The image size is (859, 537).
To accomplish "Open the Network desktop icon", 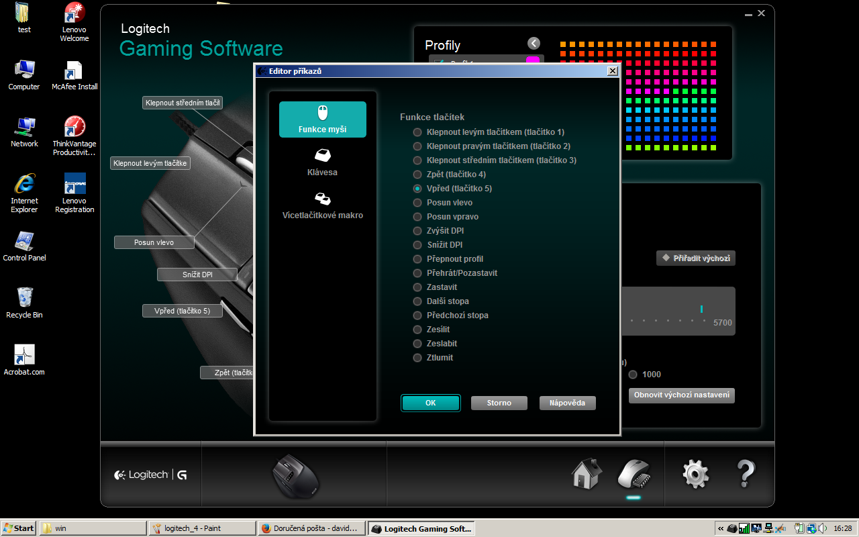I will tap(24, 132).
